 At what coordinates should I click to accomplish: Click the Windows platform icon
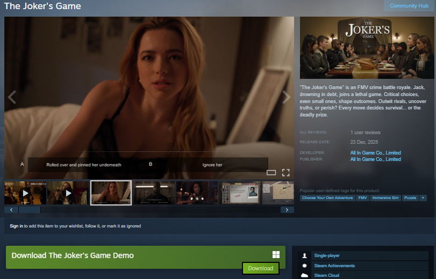pos(276,254)
